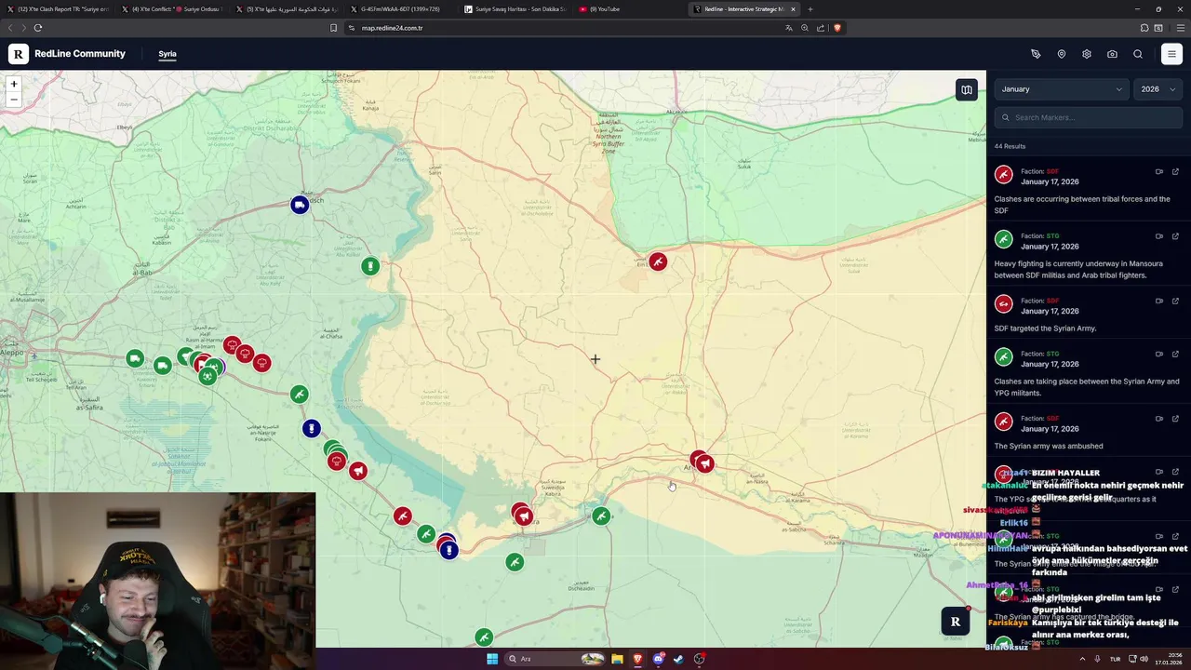The width and height of the screenshot is (1191, 670).
Task: Click blue vehicle marker near Manbij
Action: [299, 205]
